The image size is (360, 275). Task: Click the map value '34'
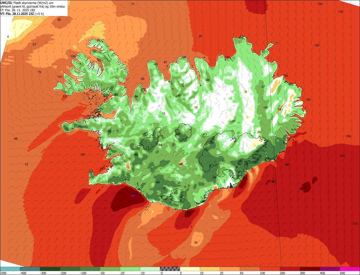(196, 242)
